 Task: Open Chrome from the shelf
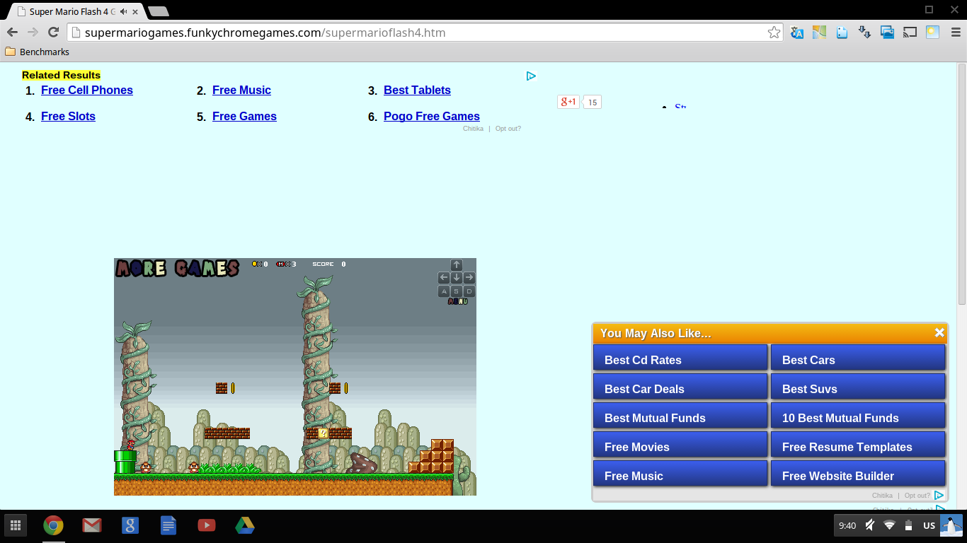pyautogui.click(x=53, y=525)
